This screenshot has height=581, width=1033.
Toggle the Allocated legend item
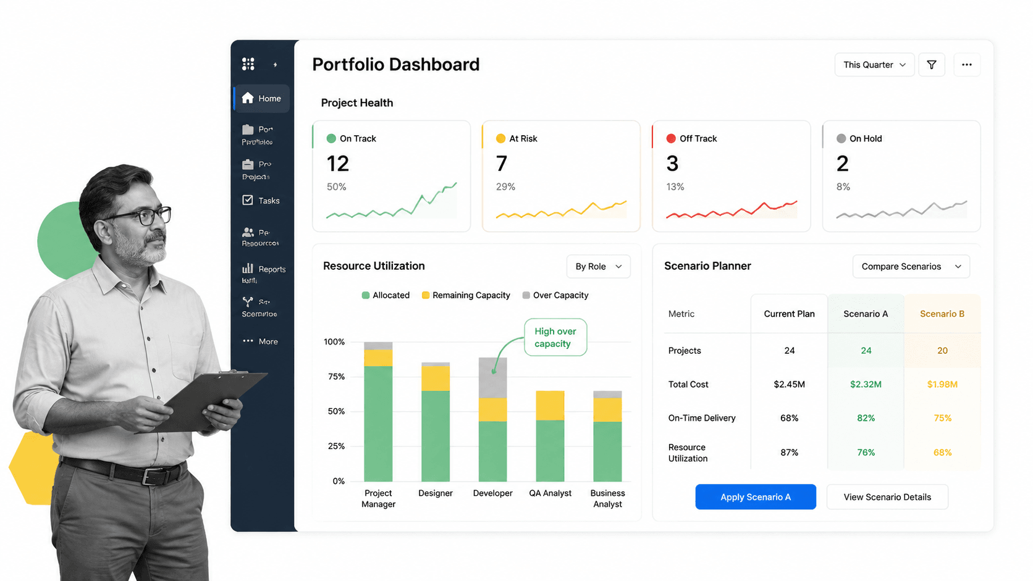(x=386, y=295)
